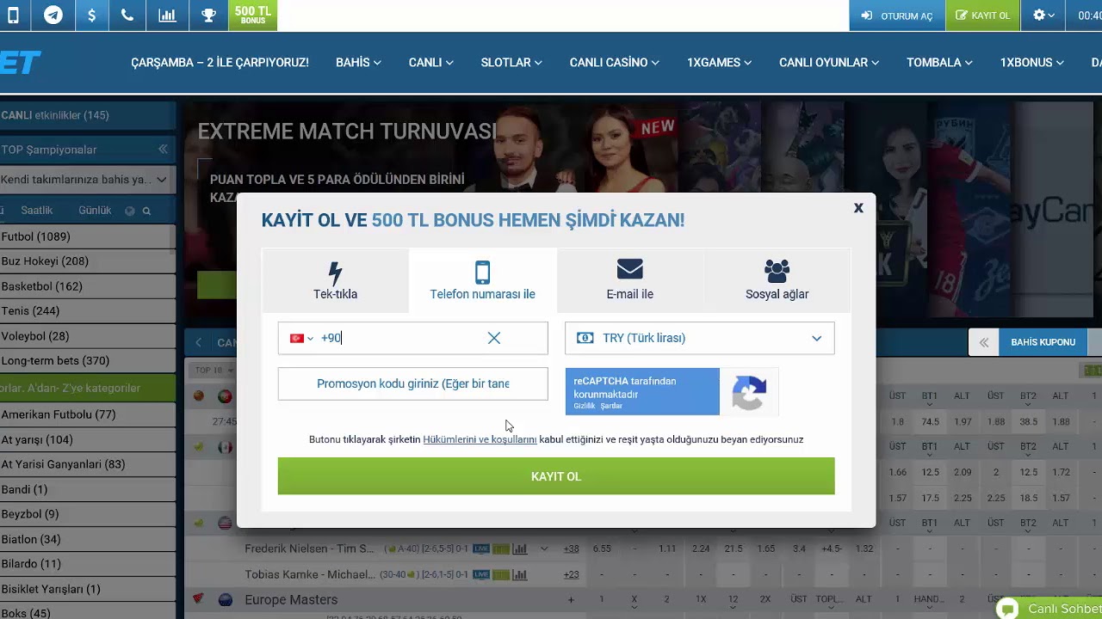Open Futbol (1089) sport category

coord(86,236)
